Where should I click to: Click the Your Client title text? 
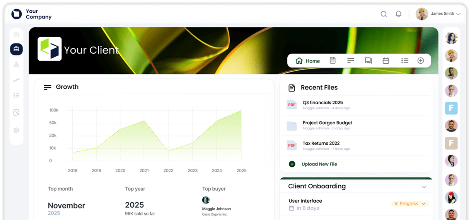point(92,50)
